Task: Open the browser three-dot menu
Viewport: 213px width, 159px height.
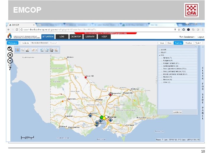Action: (x=203, y=30)
